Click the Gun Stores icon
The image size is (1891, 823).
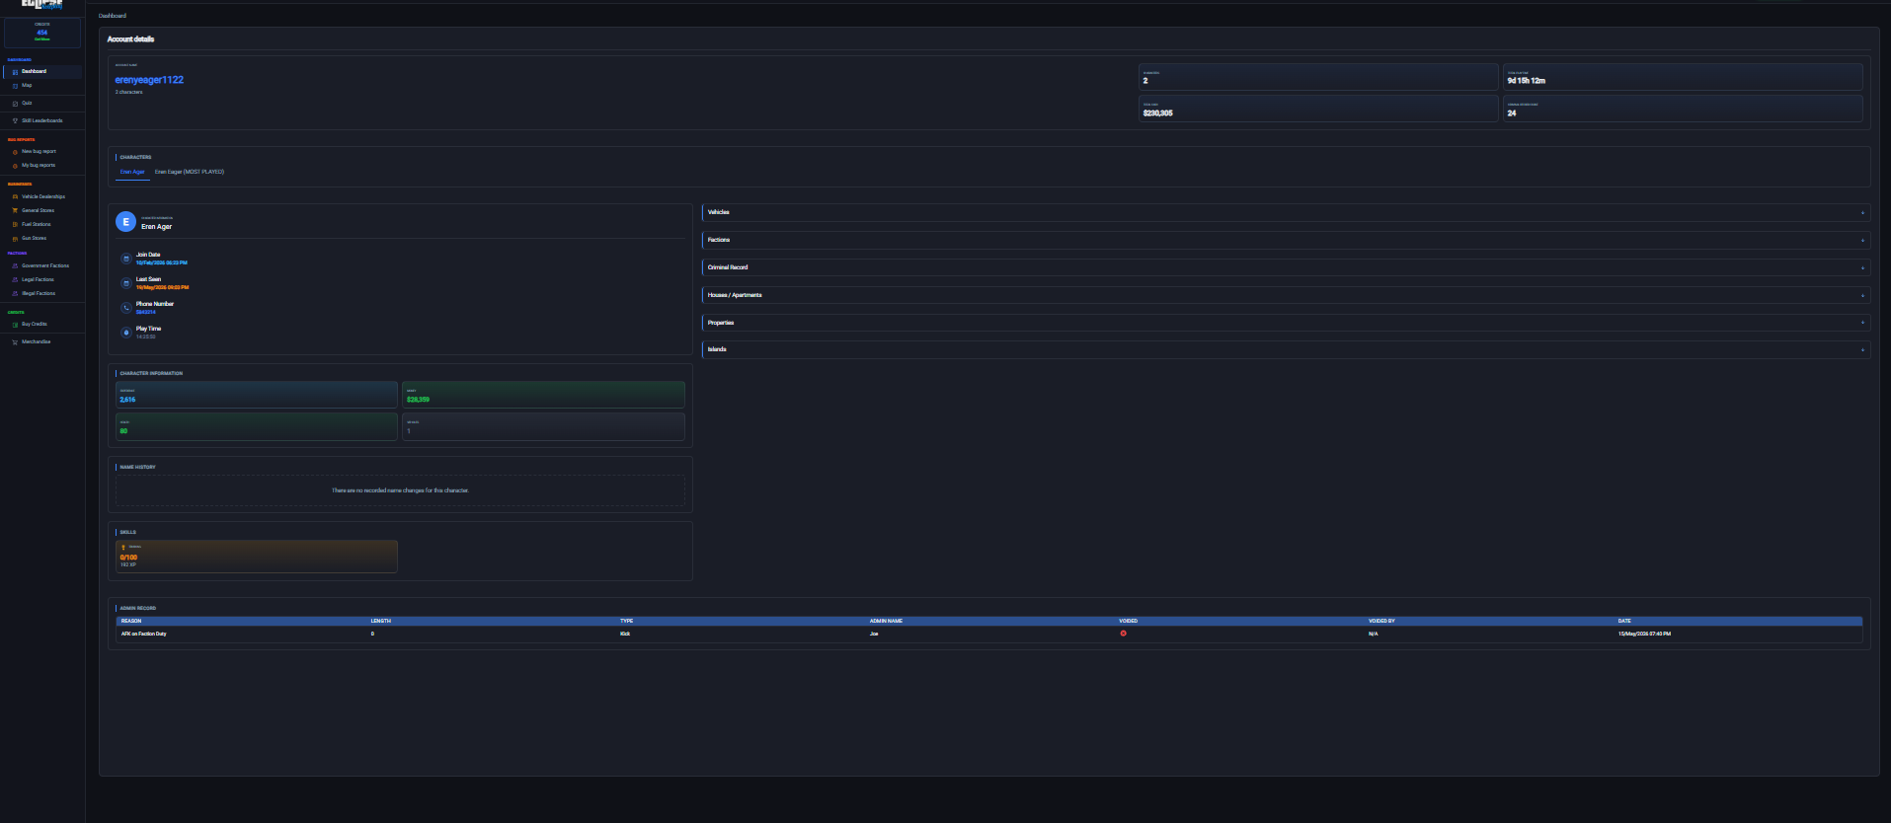coord(15,239)
